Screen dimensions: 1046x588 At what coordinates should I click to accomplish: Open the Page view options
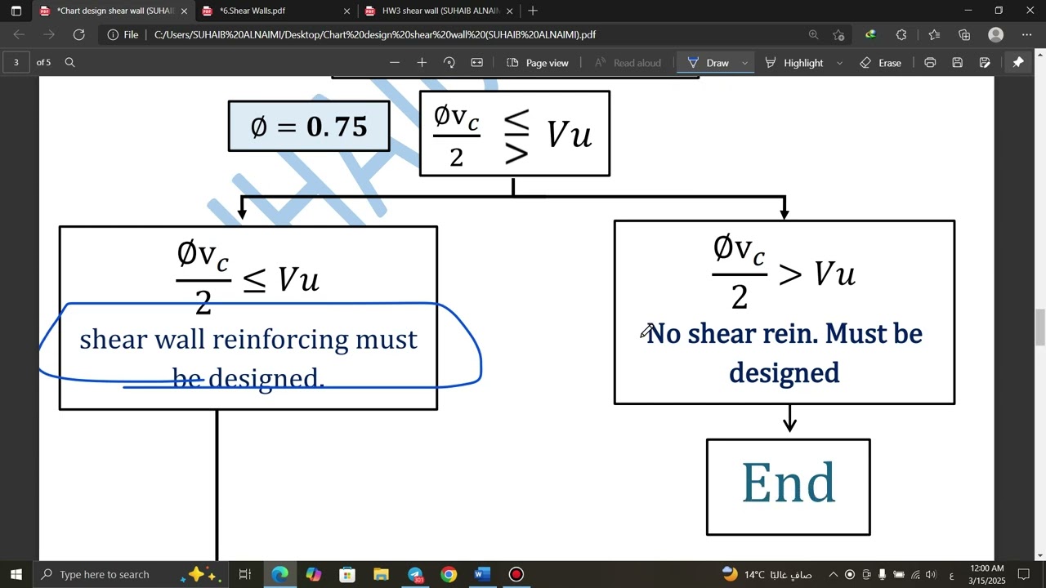[538, 63]
